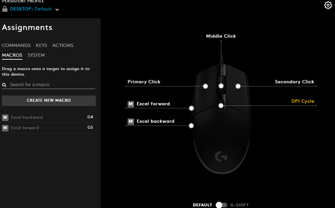
Task: Select the Middle Click wheel dot on the mouse
Action: point(221,86)
